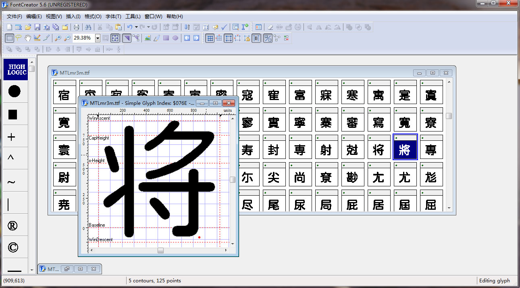Image resolution: width=520 pixels, height=288 pixels.
Task: Click the blue checkmark Validate icon
Action: pos(225,27)
